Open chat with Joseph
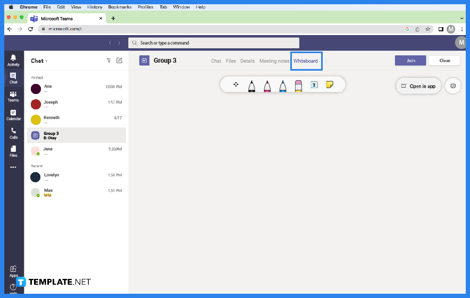This screenshot has height=298, width=470. pos(77,104)
